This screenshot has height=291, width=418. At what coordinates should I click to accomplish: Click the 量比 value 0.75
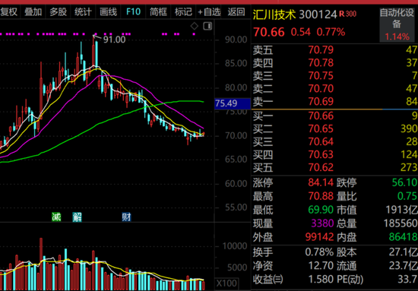pyautogui.click(x=407, y=196)
